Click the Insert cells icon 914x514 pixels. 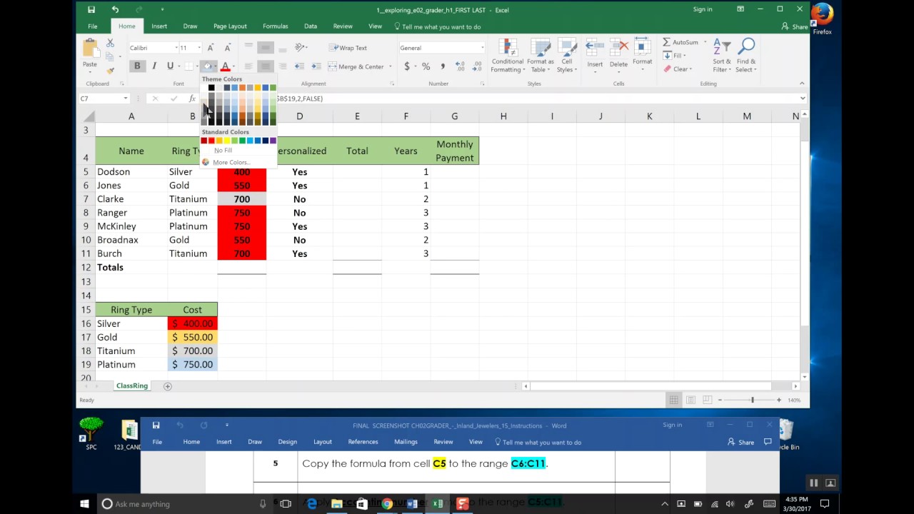tap(595, 49)
